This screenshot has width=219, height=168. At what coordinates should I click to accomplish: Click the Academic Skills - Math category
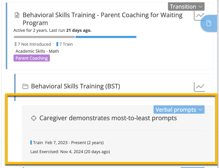coord(37,51)
